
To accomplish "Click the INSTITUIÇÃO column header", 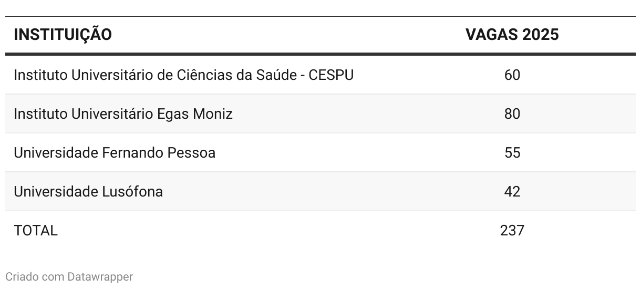I will point(63,35).
